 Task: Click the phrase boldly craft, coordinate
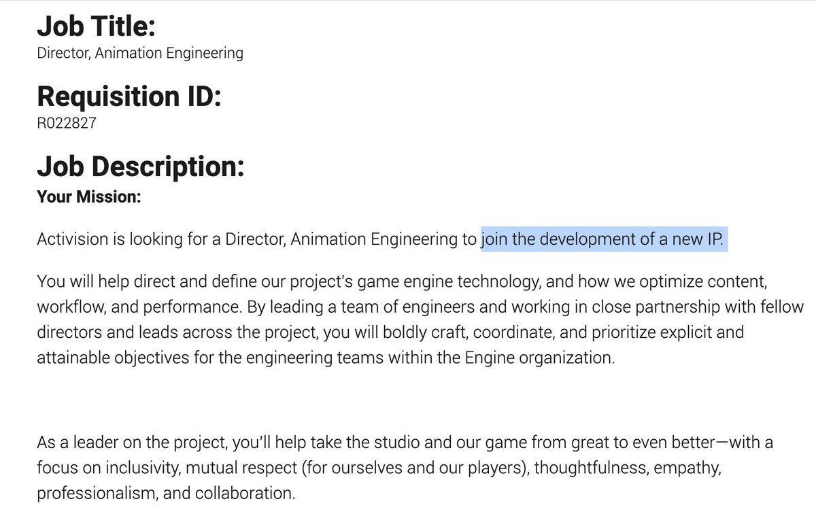tap(459, 332)
